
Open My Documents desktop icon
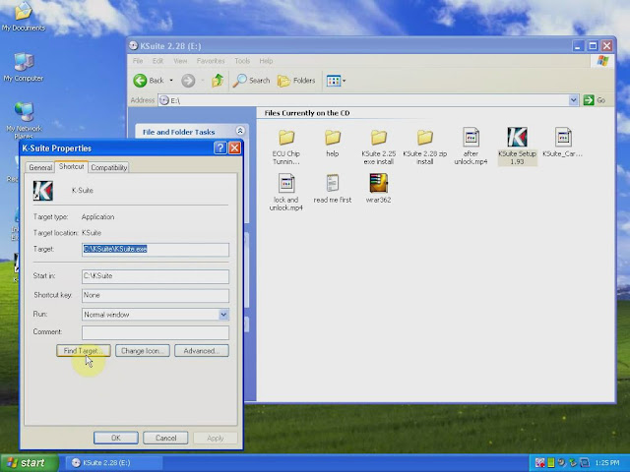24,17
